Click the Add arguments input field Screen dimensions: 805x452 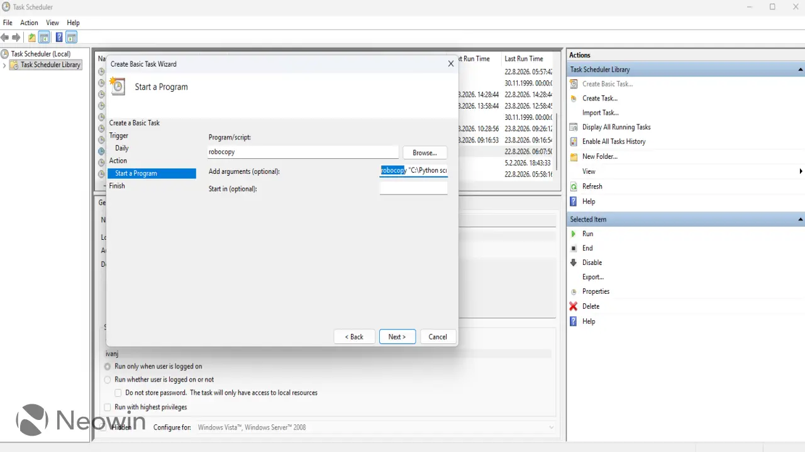[x=414, y=170]
